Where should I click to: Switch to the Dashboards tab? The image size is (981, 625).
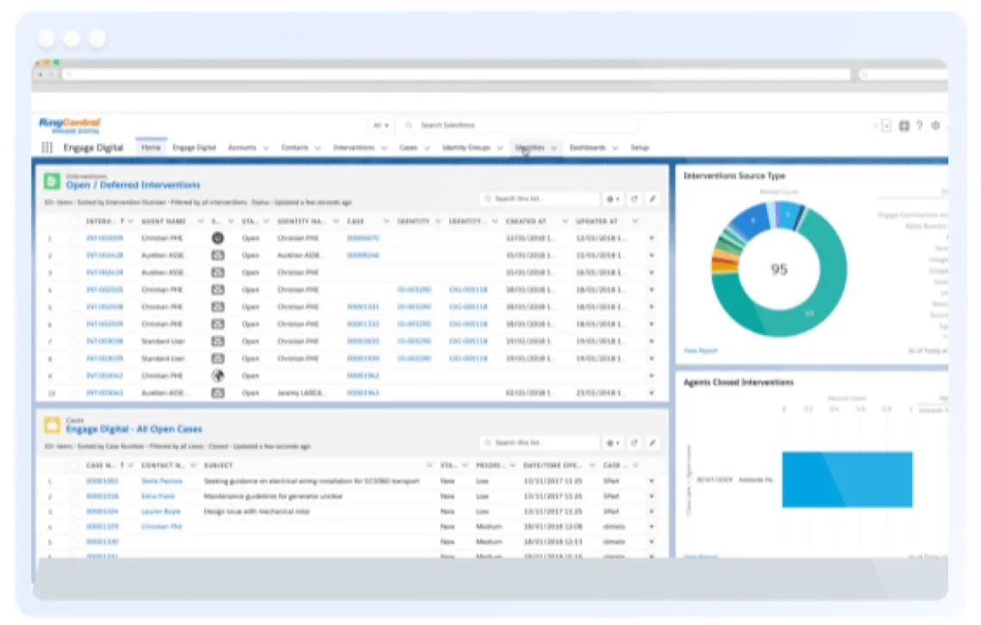587,148
